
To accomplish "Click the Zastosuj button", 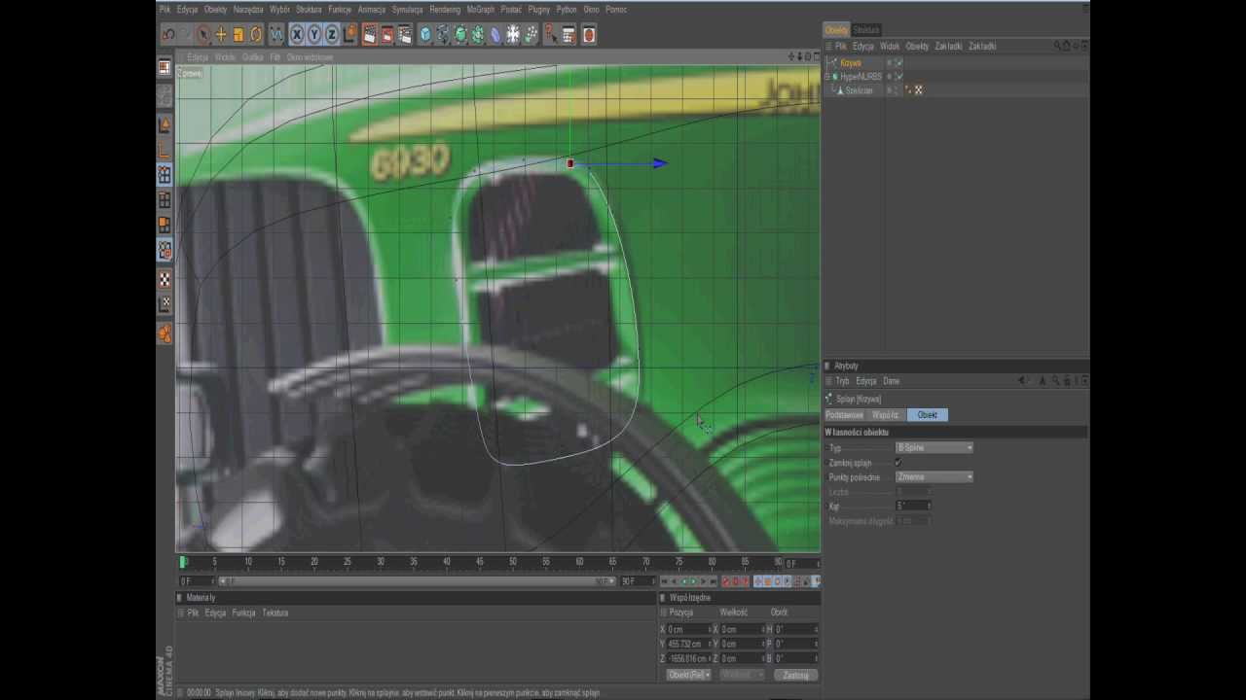I will (795, 675).
